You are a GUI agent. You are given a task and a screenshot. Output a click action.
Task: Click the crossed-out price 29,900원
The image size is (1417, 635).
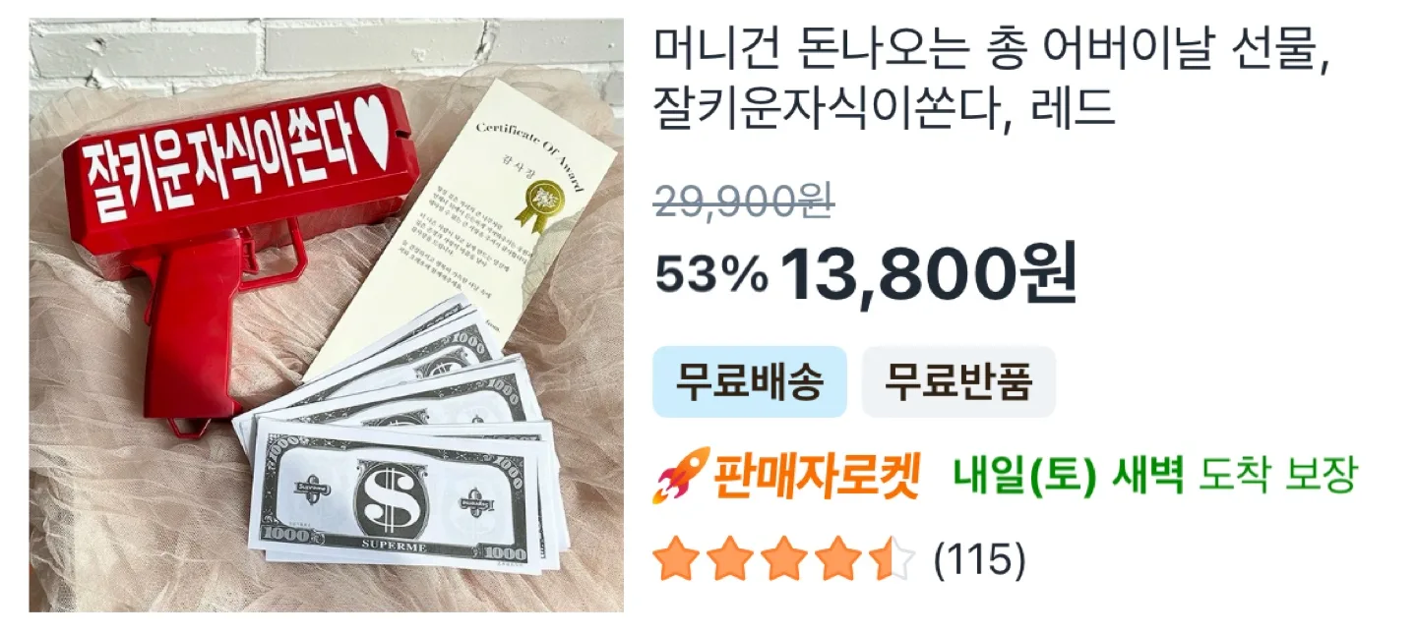coord(744,201)
